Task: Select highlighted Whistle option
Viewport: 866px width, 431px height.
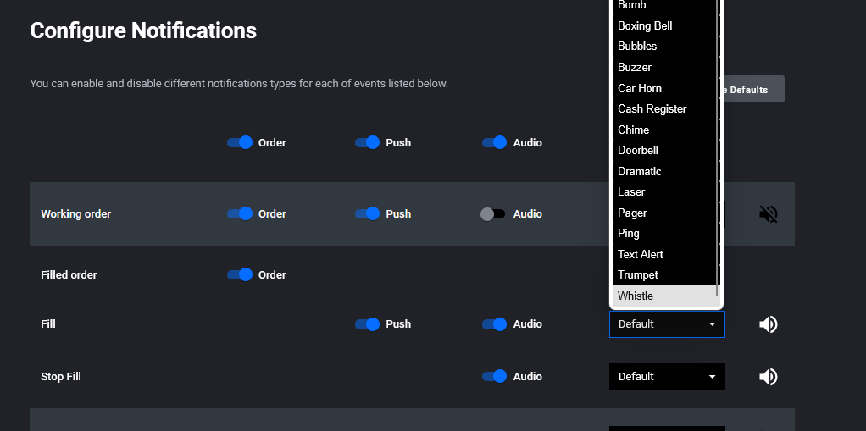Action: 666,296
